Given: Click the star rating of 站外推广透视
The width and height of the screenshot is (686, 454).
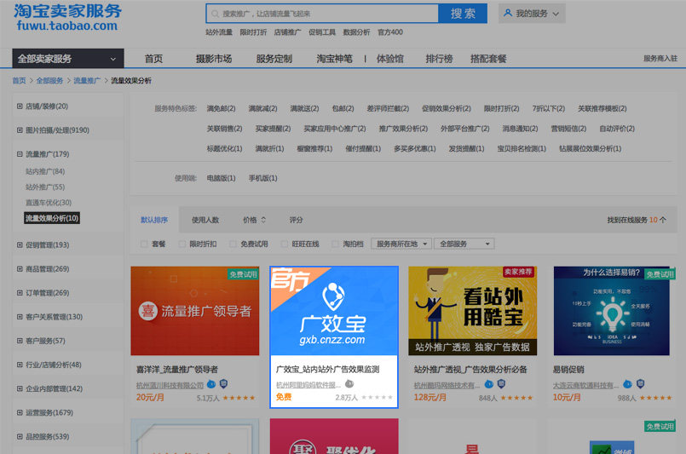Looking at the screenshot, I should 516,398.
